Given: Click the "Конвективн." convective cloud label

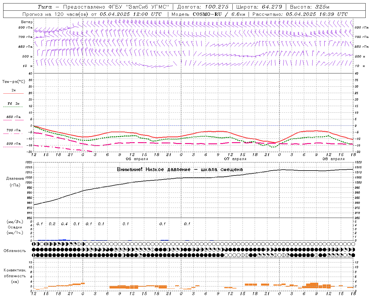Looking at the screenshot, I should [x=15, y=270].
